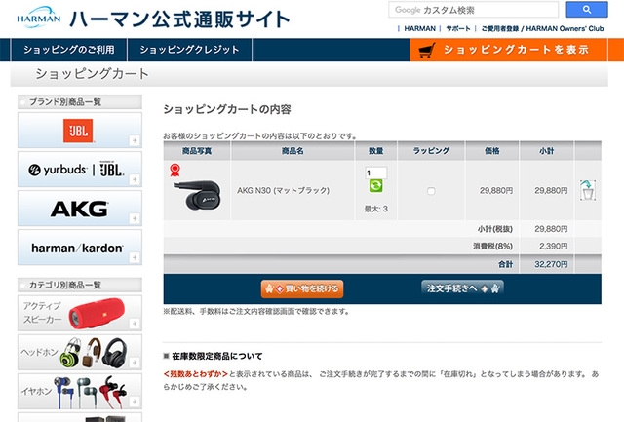624x422 pixels.
Task: Click 注文手続きへ checkout button
Action: coord(462,288)
